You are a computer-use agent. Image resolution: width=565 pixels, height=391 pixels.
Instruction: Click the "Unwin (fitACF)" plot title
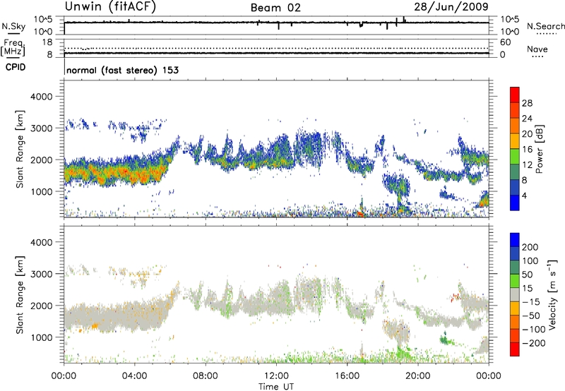pyautogui.click(x=110, y=6)
